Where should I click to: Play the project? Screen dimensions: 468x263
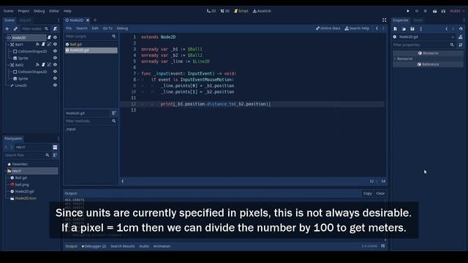[x=408, y=11]
